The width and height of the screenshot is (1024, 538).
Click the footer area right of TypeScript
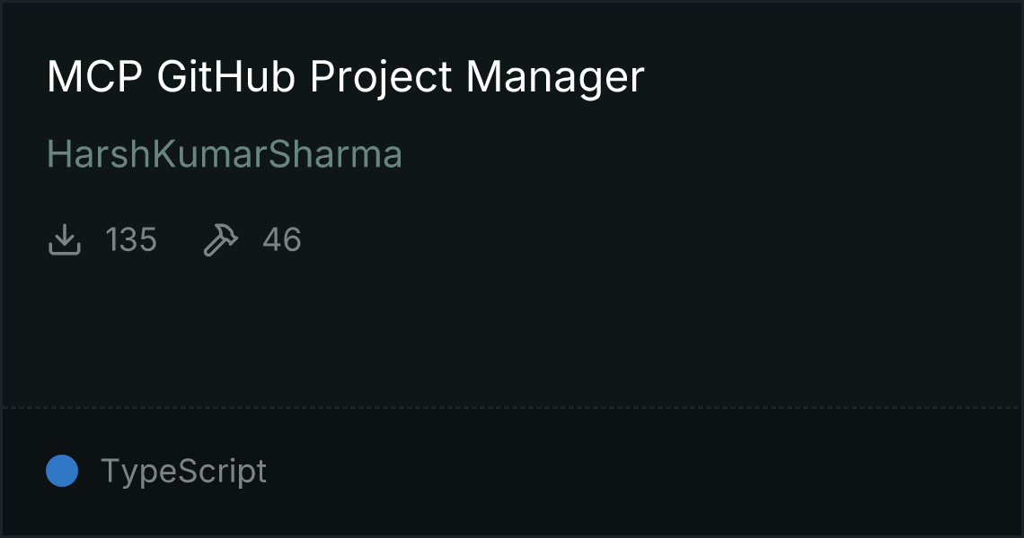(629, 471)
